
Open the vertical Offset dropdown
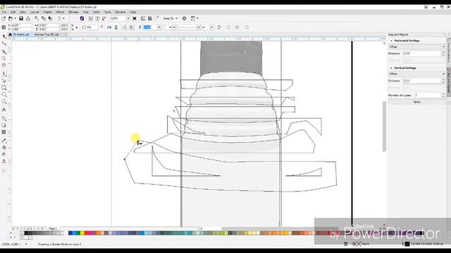(416, 74)
